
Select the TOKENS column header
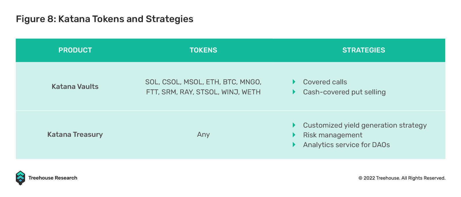click(x=203, y=50)
